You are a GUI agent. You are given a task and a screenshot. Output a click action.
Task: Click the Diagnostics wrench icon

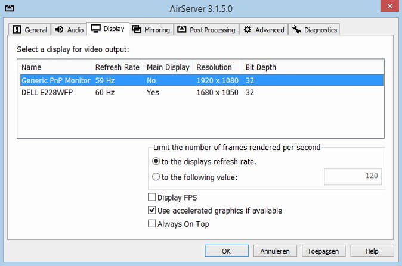coord(296,29)
